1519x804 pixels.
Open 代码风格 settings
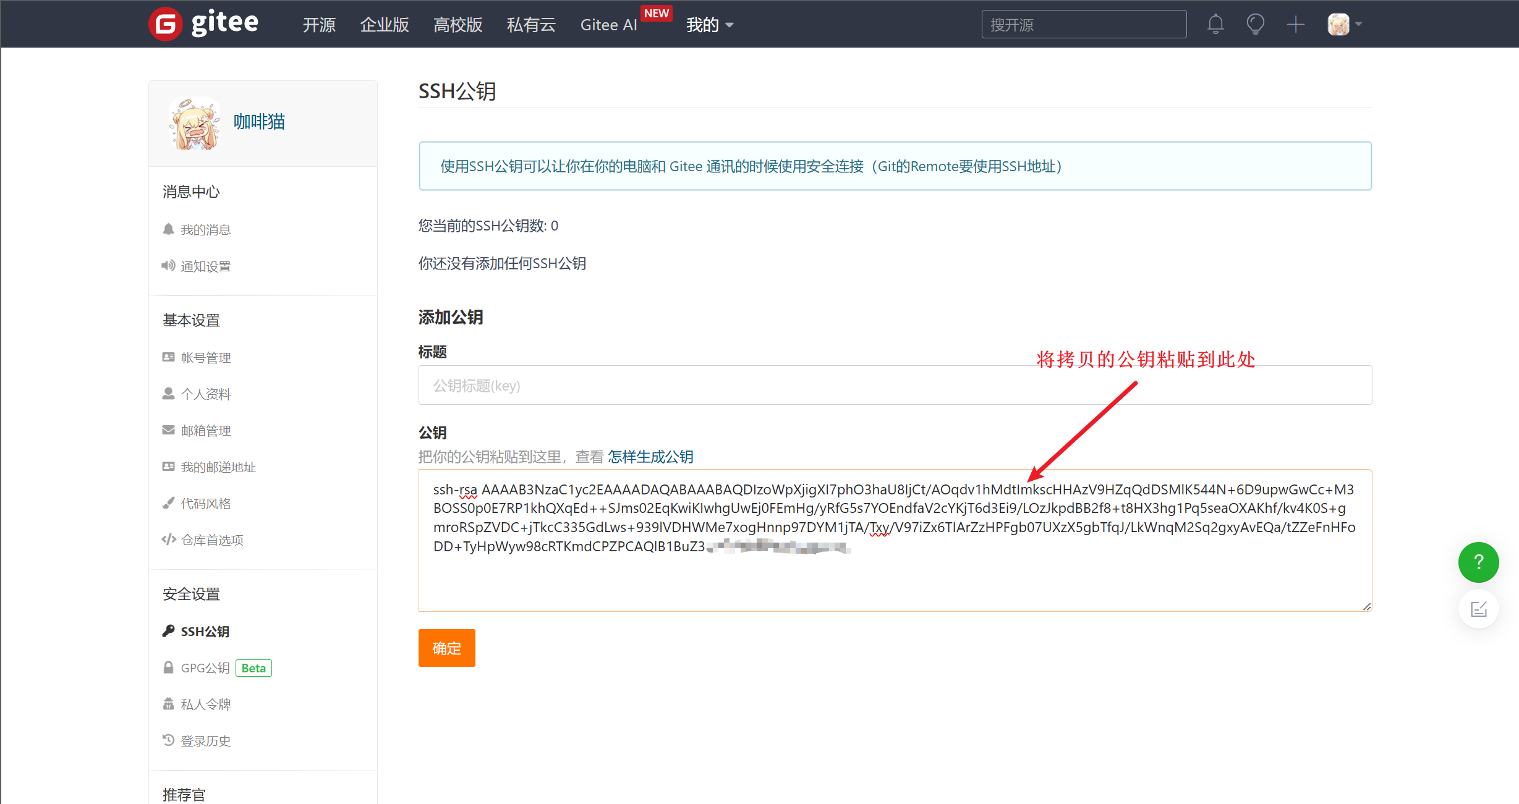click(205, 504)
